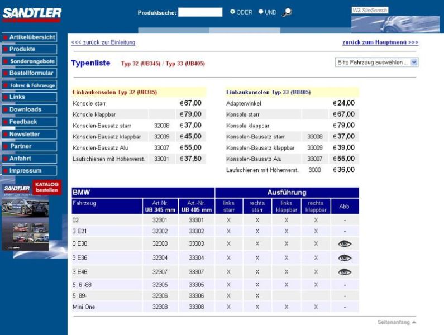The image size is (444, 335).
Task: Follow 'zurück zum Hauptmenü' link
Action: [380, 42]
